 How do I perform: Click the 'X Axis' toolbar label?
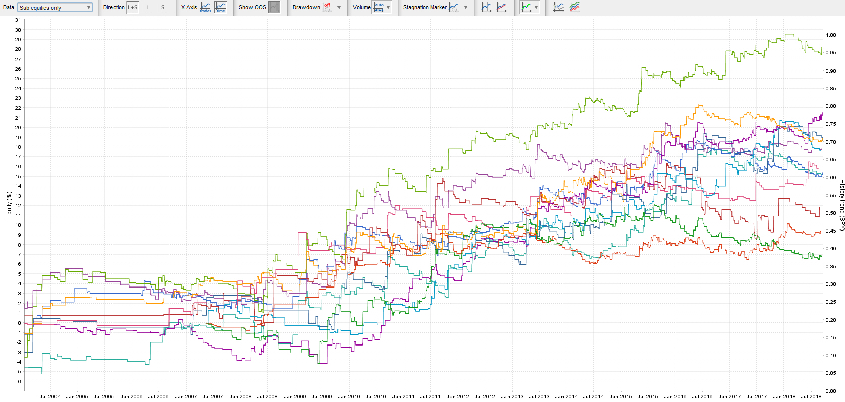pos(189,7)
